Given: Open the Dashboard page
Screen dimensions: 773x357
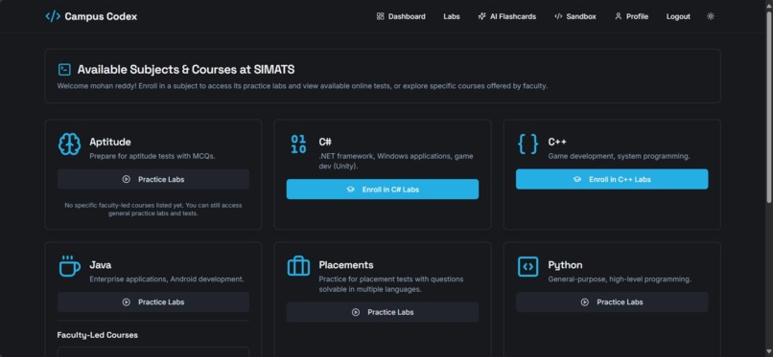Looking at the screenshot, I should click(x=401, y=16).
